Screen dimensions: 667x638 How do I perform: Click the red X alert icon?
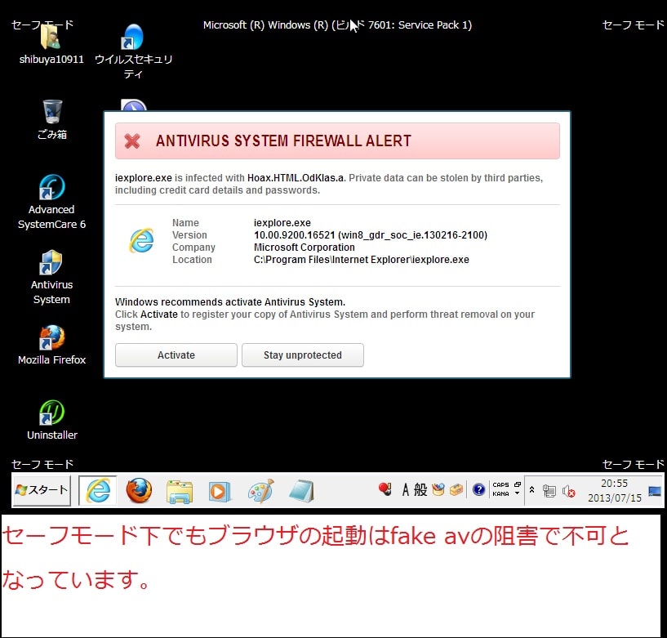coord(132,141)
